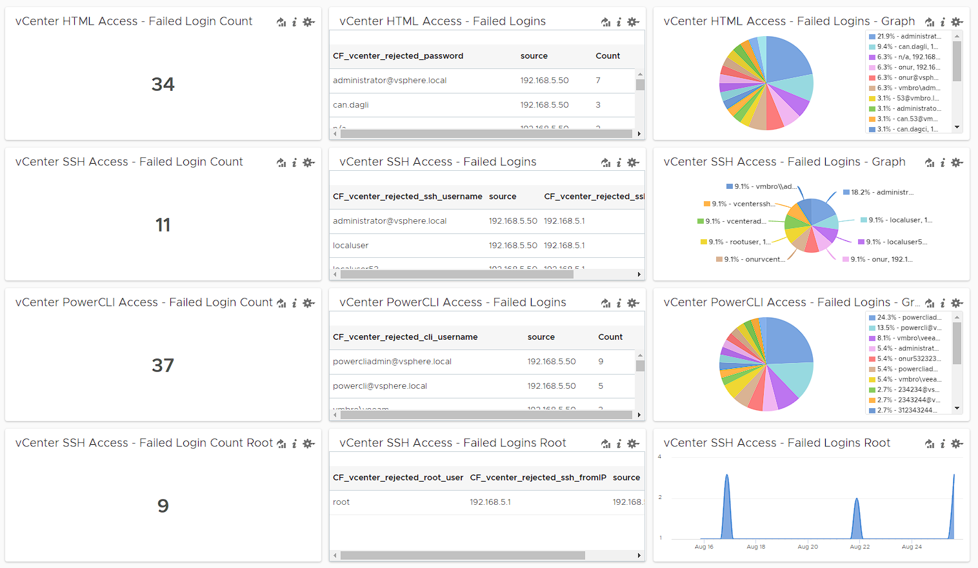Show info icon of PowerCLI Failed Login Count
The height and width of the screenshot is (568, 978).
294,303
